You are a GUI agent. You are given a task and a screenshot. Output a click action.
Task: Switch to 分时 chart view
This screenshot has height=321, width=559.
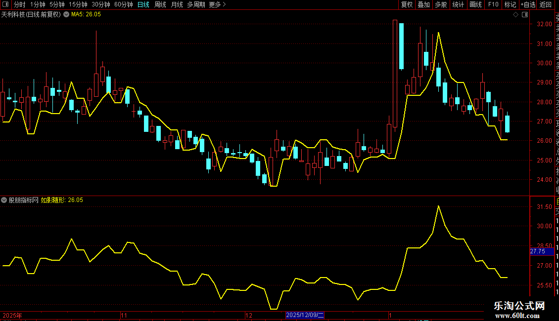point(20,4)
